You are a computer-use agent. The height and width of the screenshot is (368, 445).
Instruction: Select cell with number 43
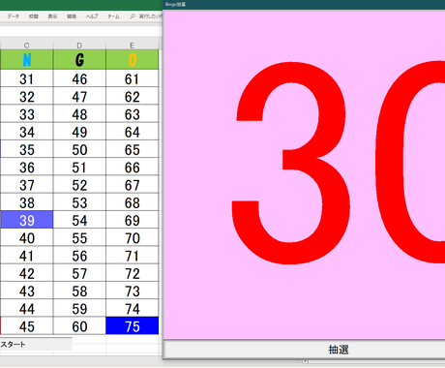[27, 291]
